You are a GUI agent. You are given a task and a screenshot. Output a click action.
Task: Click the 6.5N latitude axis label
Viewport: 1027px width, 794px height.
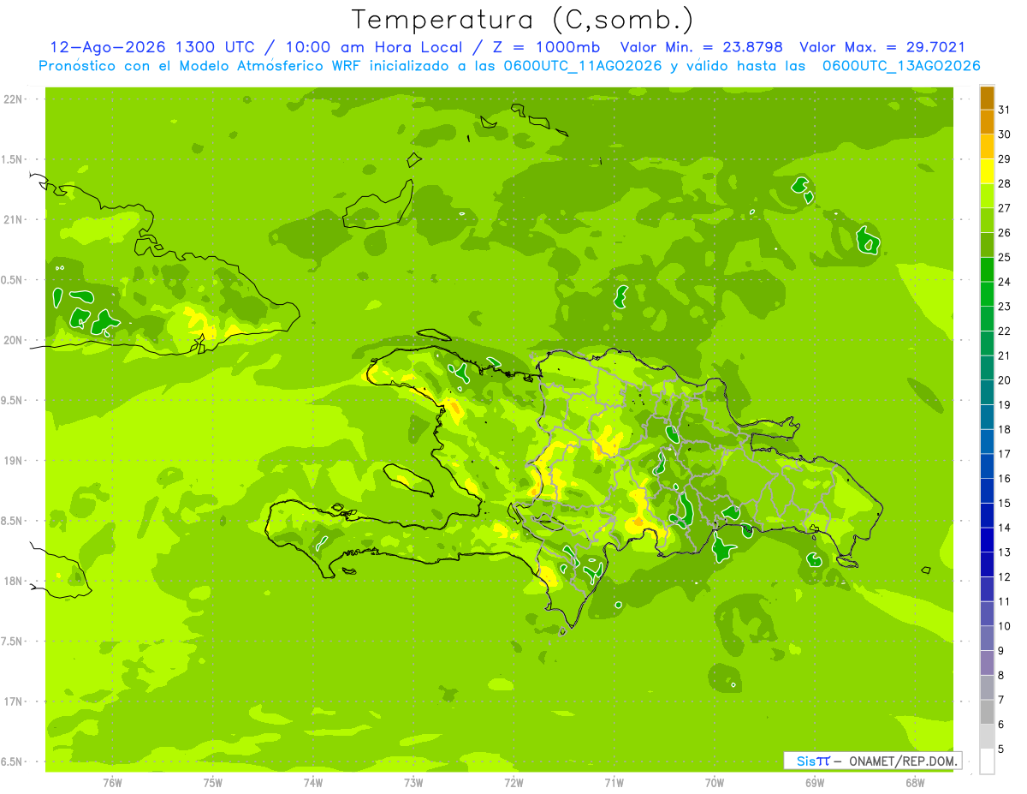click(x=13, y=762)
